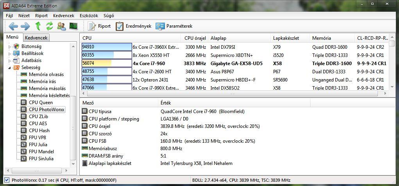Click the CPU AES chip icon
This screenshot has width=399, height=186.
click(24, 124)
